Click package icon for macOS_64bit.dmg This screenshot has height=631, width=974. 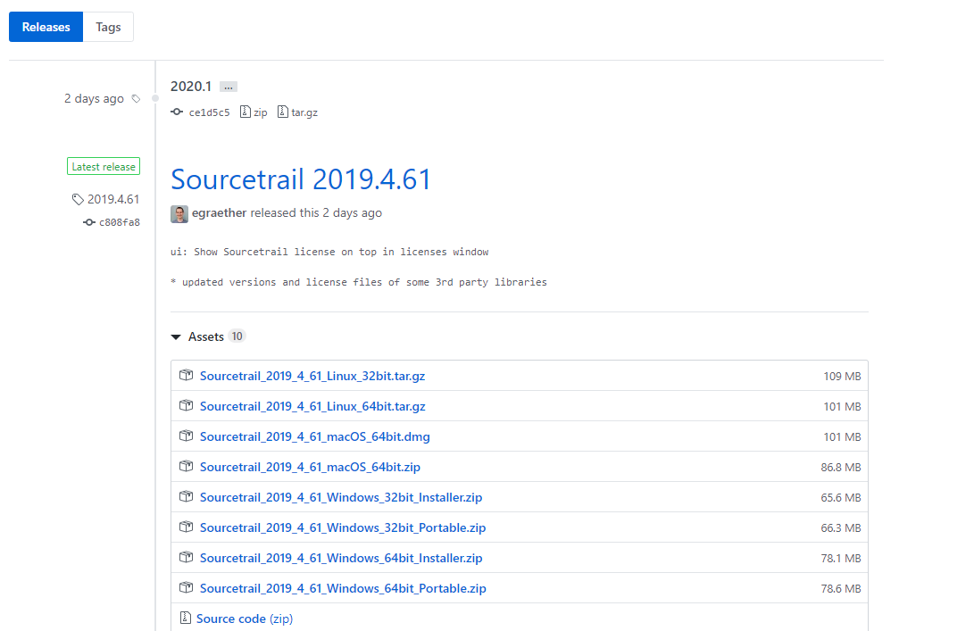click(x=187, y=436)
